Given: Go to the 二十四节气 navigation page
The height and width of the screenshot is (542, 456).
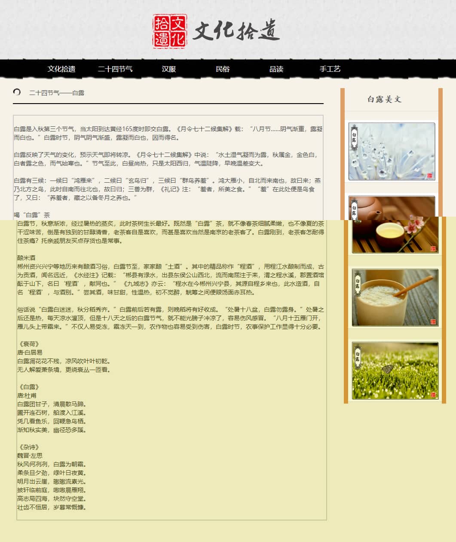Looking at the screenshot, I should click(115, 69).
